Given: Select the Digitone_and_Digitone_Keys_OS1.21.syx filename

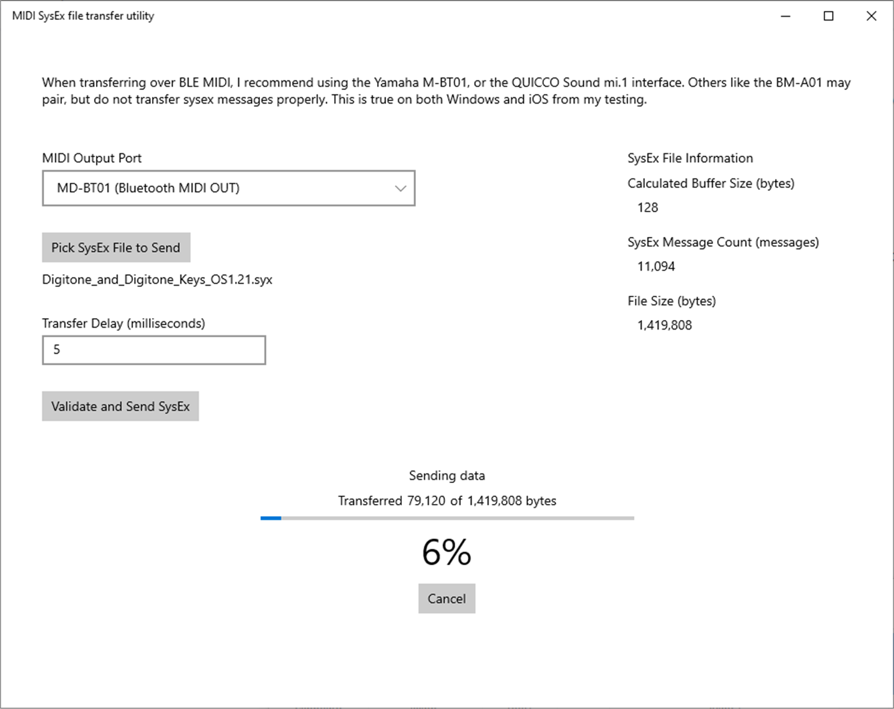Looking at the screenshot, I should [x=157, y=279].
